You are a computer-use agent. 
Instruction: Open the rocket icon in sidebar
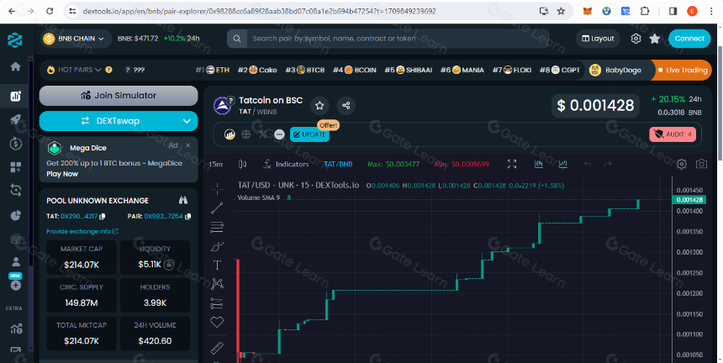pyautogui.click(x=15, y=120)
